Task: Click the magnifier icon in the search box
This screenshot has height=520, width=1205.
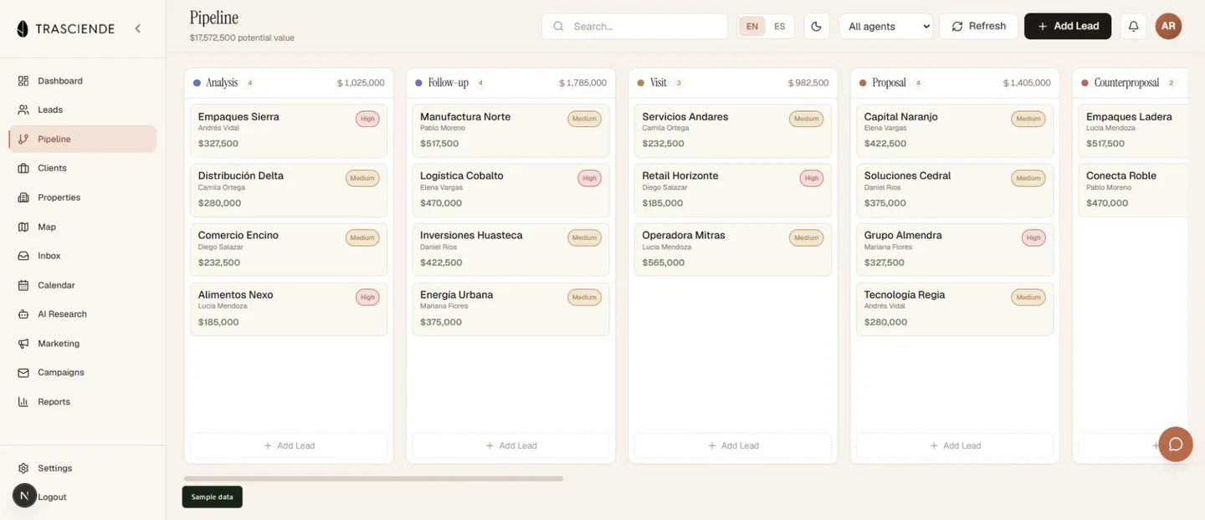Action: [x=558, y=26]
